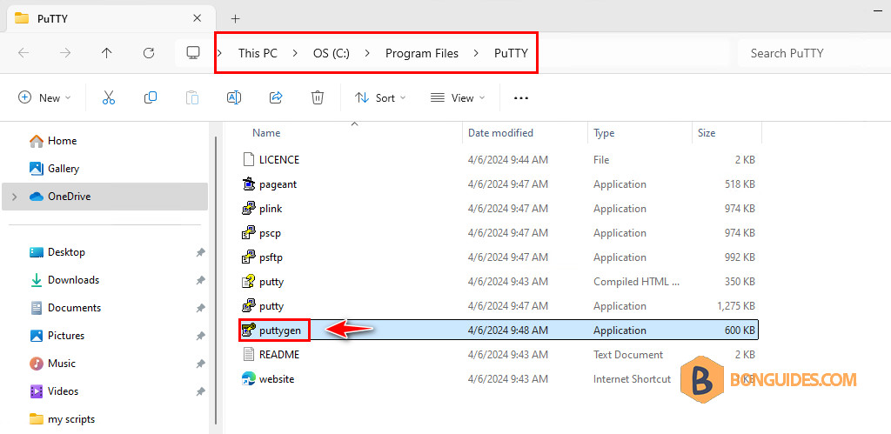Navigate to OS (C:) breadcrumb
The height and width of the screenshot is (434, 891).
[x=332, y=53]
